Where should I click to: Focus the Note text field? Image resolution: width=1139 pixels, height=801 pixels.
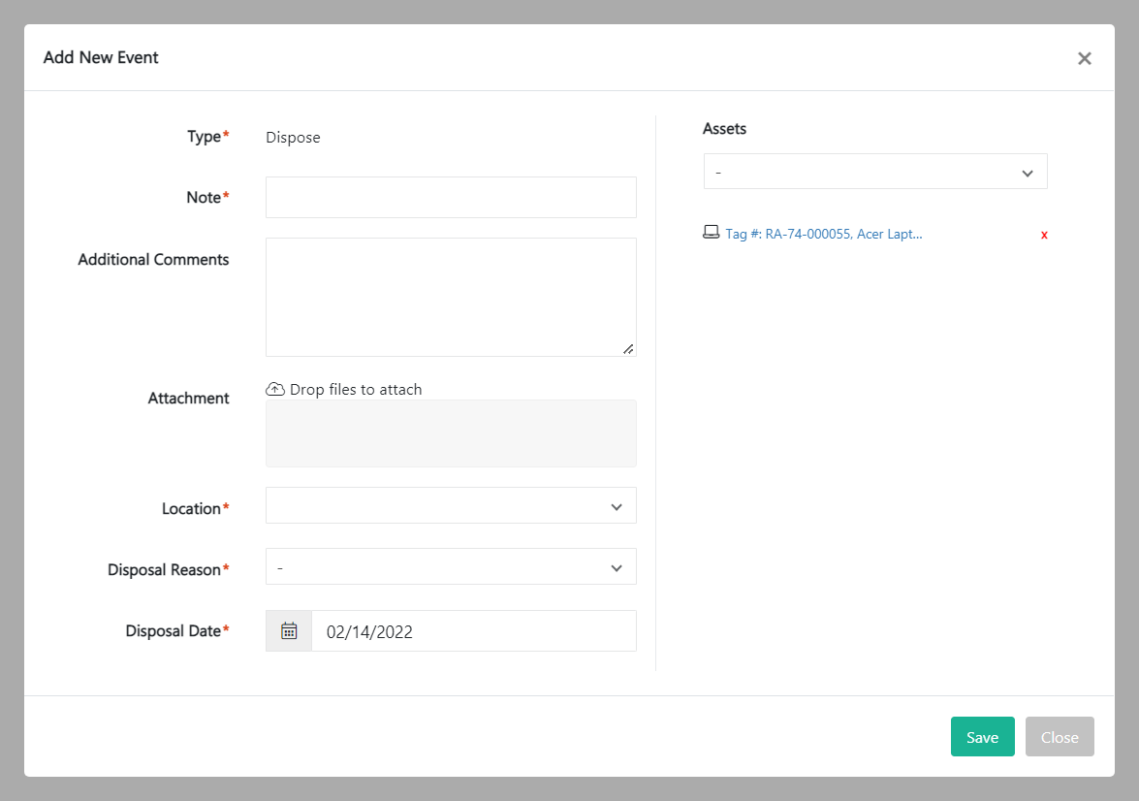(451, 198)
